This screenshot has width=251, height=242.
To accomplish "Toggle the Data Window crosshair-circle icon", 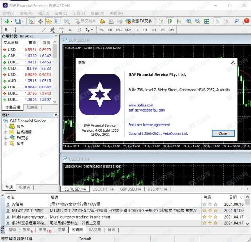I will (x=40, y=21).
